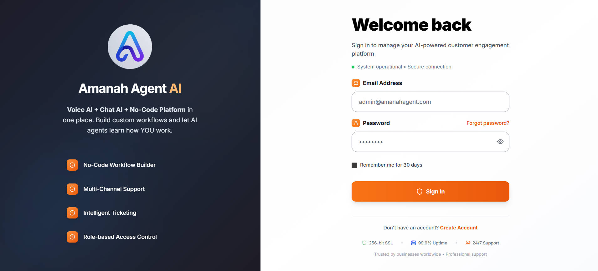This screenshot has height=271, width=598.
Task: Click the 256-bit SSL shield icon
Action: click(364, 243)
